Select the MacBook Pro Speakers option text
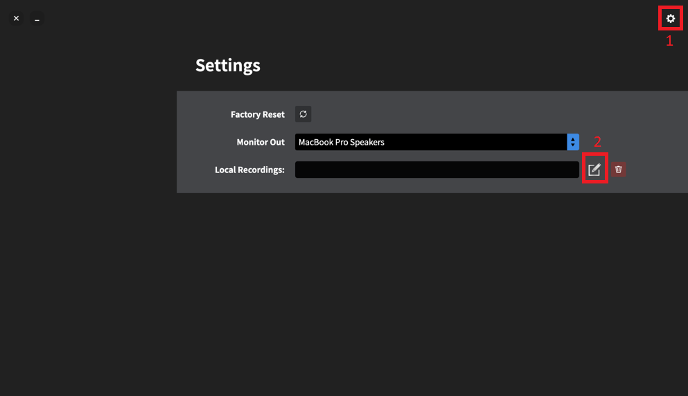Viewport: 688px width, 396px height. 342,142
